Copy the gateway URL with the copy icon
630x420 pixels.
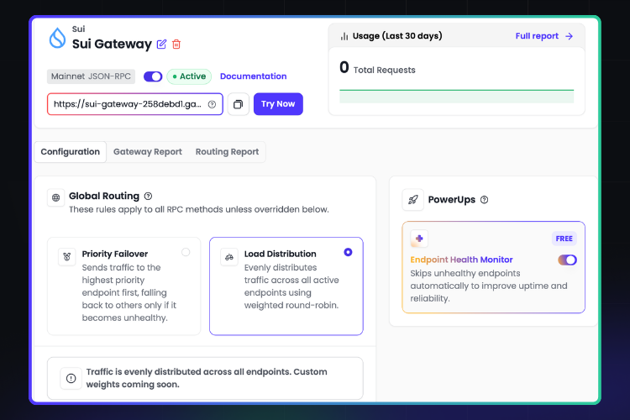click(239, 104)
